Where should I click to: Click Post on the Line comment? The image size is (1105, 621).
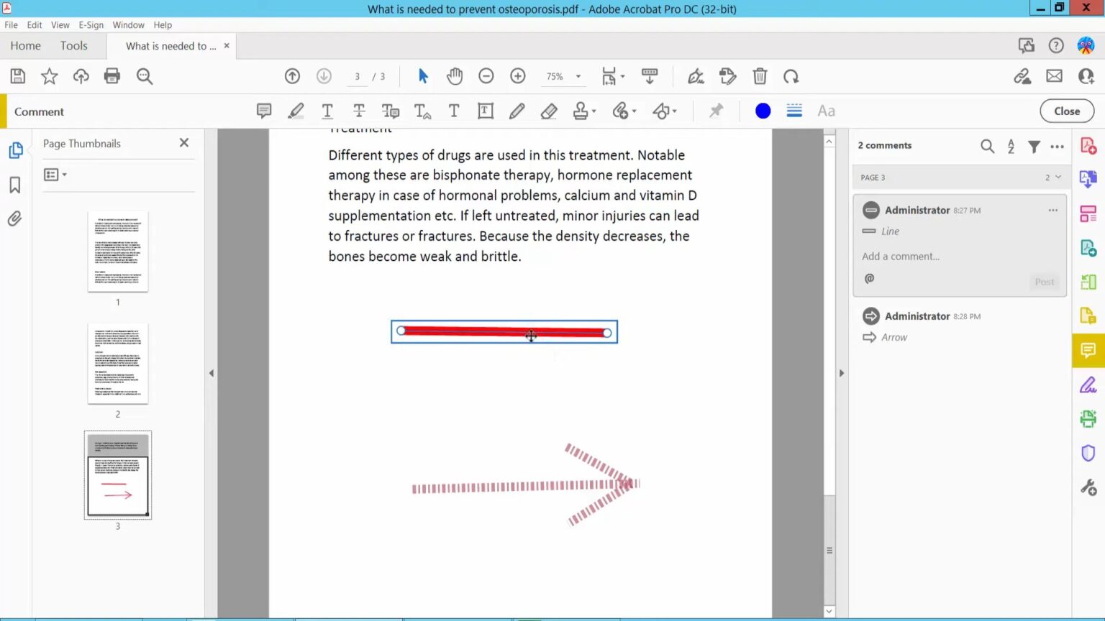(x=1044, y=282)
